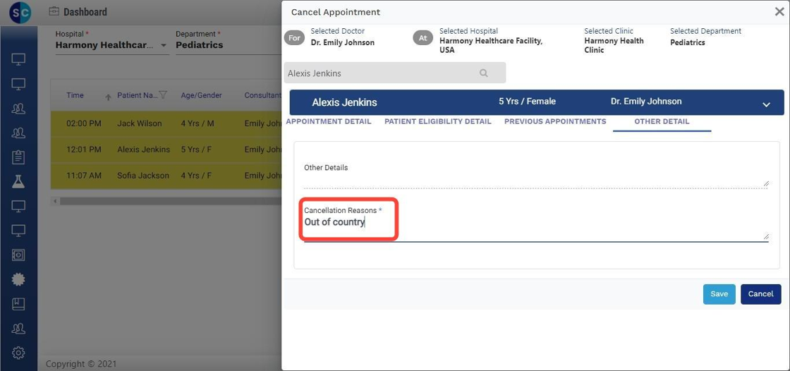Image resolution: width=790 pixels, height=371 pixels.
Task: Click the filter icon in Patient Name column
Action: tap(163, 95)
